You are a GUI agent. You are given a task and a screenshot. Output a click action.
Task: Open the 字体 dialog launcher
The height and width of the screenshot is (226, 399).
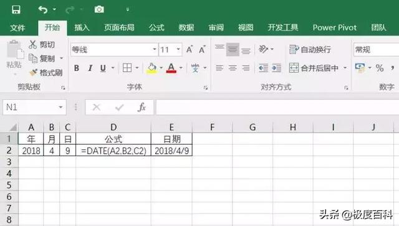click(x=206, y=88)
